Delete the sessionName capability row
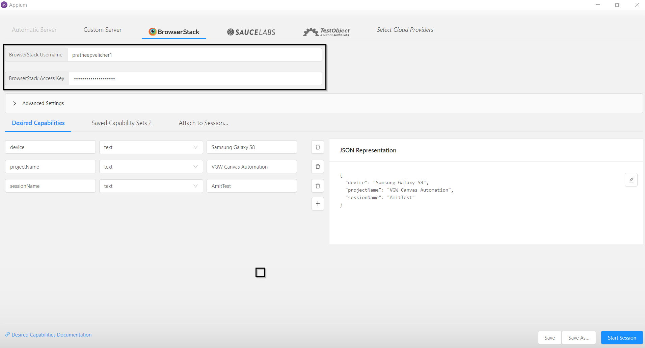 [317, 185]
